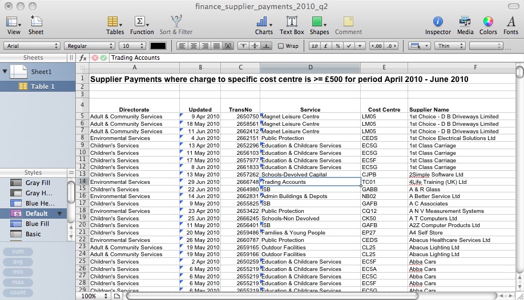Select cell with 4Life Training (UK) Ltd
This screenshot has width=524, height=300.
(462, 182)
